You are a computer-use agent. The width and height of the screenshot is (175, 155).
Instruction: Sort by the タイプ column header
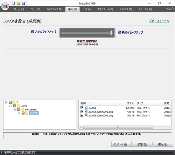click(149, 103)
